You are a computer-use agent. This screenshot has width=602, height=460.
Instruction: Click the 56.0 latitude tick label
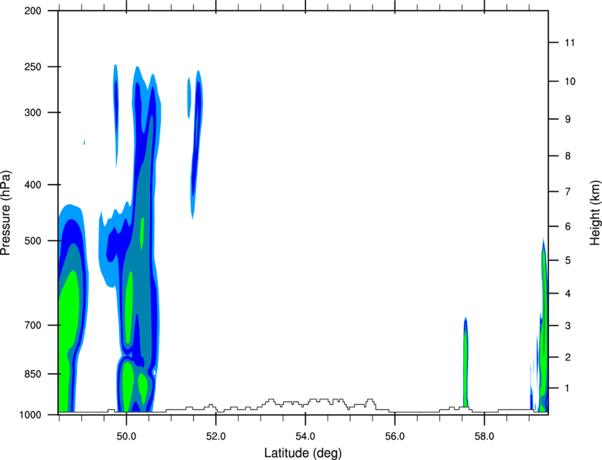[395, 436]
